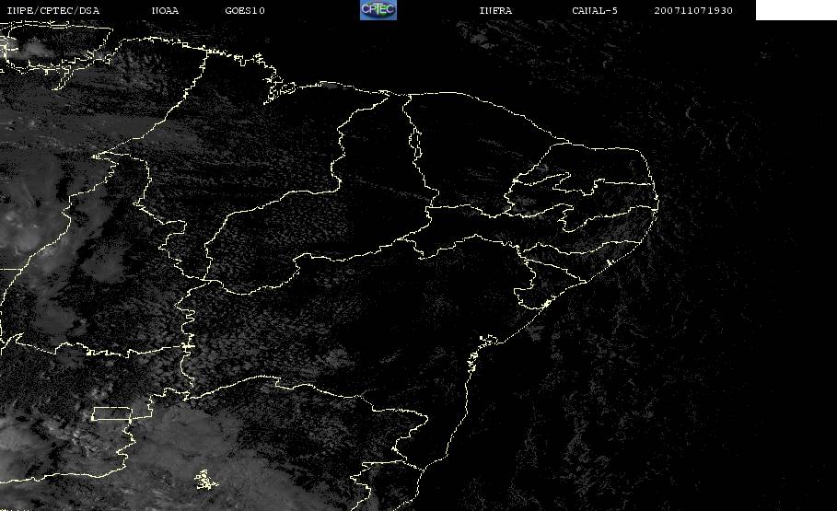Click the INPE/CPTEC/DSA header text
Screen dimensions: 837x511
click(52, 11)
